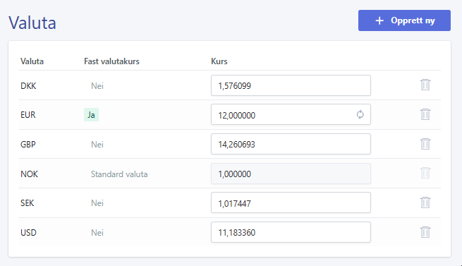Image resolution: width=462 pixels, height=266 pixels.
Task: Click the 'Standard valuta' label
Action: click(119, 174)
